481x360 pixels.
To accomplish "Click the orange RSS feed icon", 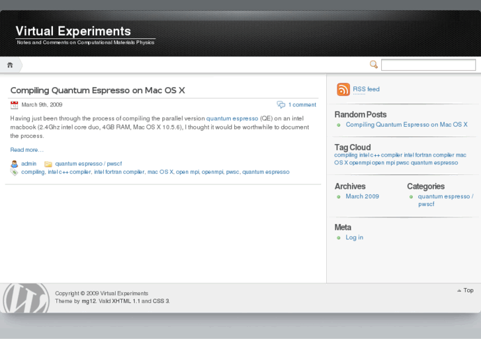I will pos(343,90).
